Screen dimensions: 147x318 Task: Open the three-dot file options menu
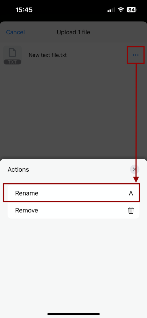136,55
